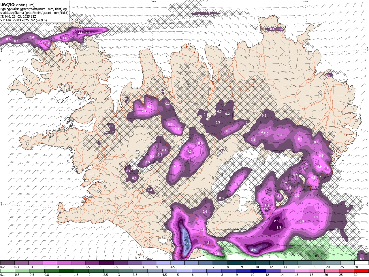Click the '2.5' value in dark purple area
369x277 pixels.
point(276,221)
